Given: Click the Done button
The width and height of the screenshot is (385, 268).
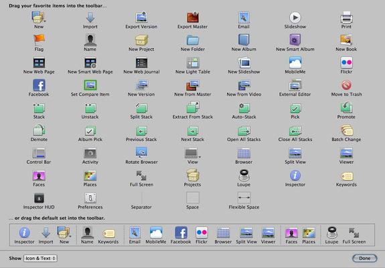Looking at the screenshot, I should 365,258.
